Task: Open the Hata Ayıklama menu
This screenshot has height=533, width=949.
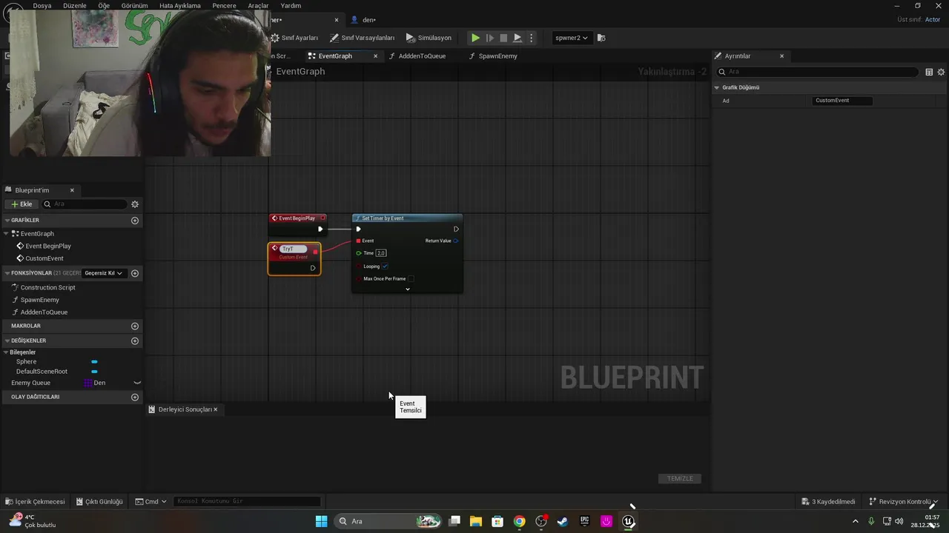Action: pos(180,5)
